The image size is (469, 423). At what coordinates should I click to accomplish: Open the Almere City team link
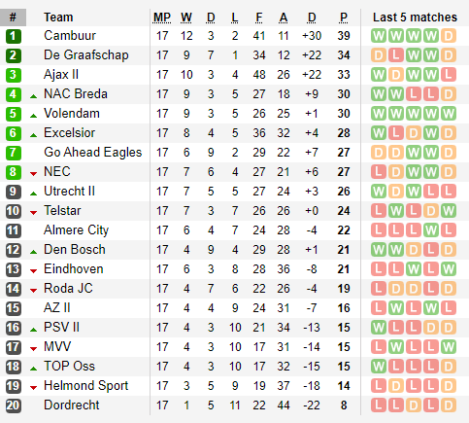(x=76, y=230)
